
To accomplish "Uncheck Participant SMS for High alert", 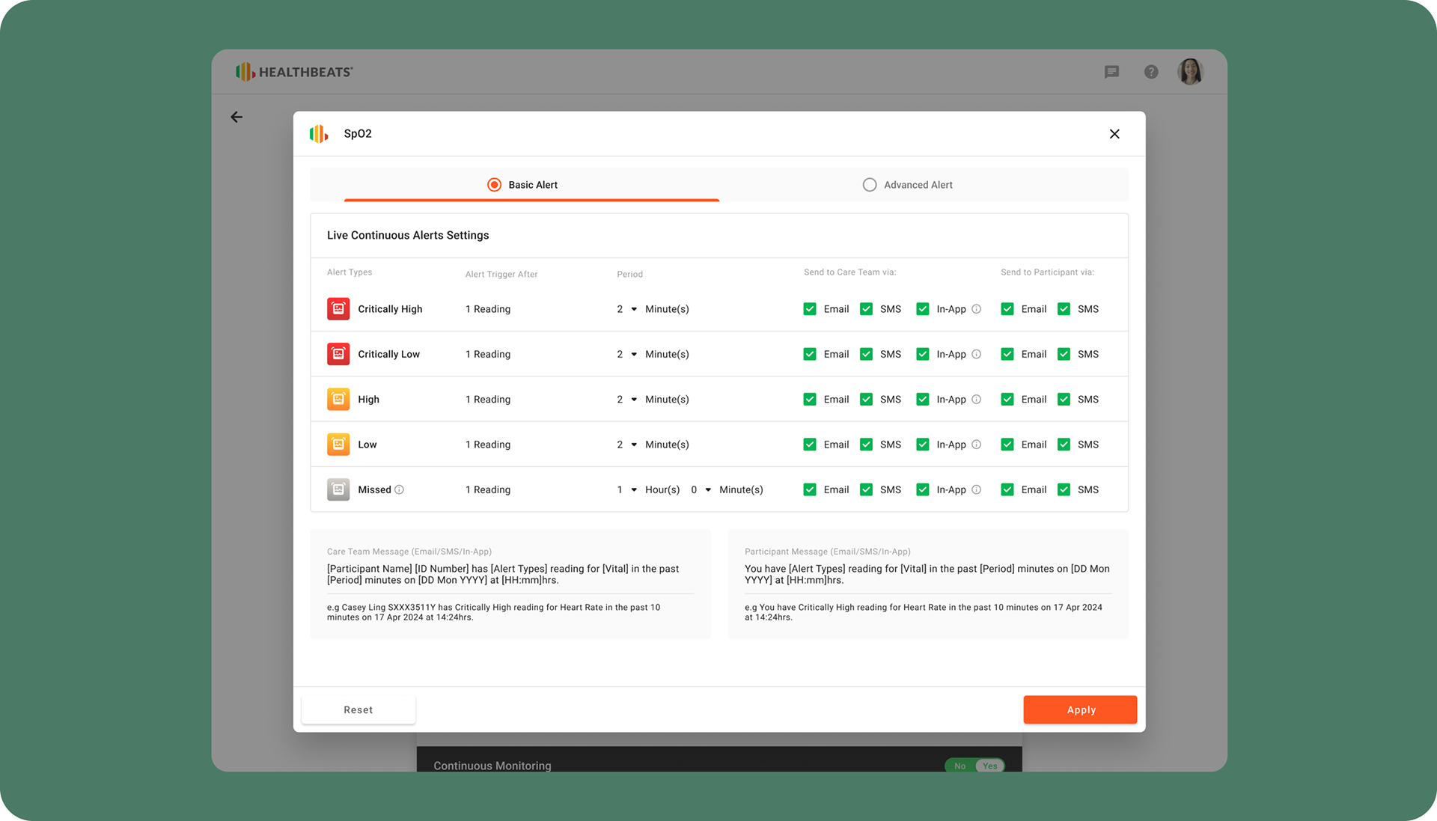I will [1064, 400].
